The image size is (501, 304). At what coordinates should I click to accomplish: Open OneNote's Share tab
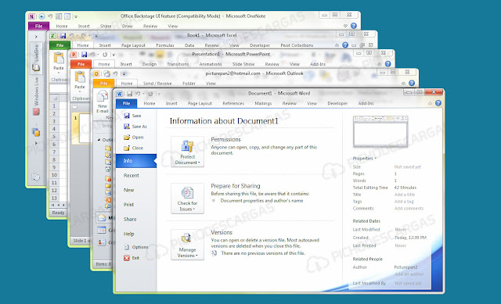106,26
